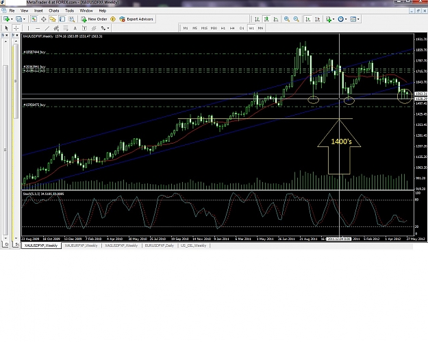Switch to US_OIL,Weekly chart tab
This screenshot has height=342, width=428.
(193, 246)
